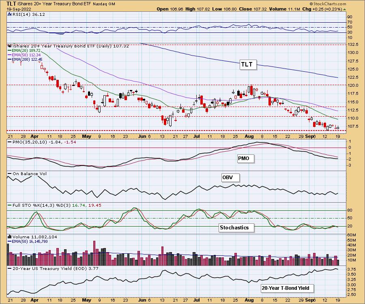
Task: Click the green up-arrow beside Chg
Action: click(344, 9)
